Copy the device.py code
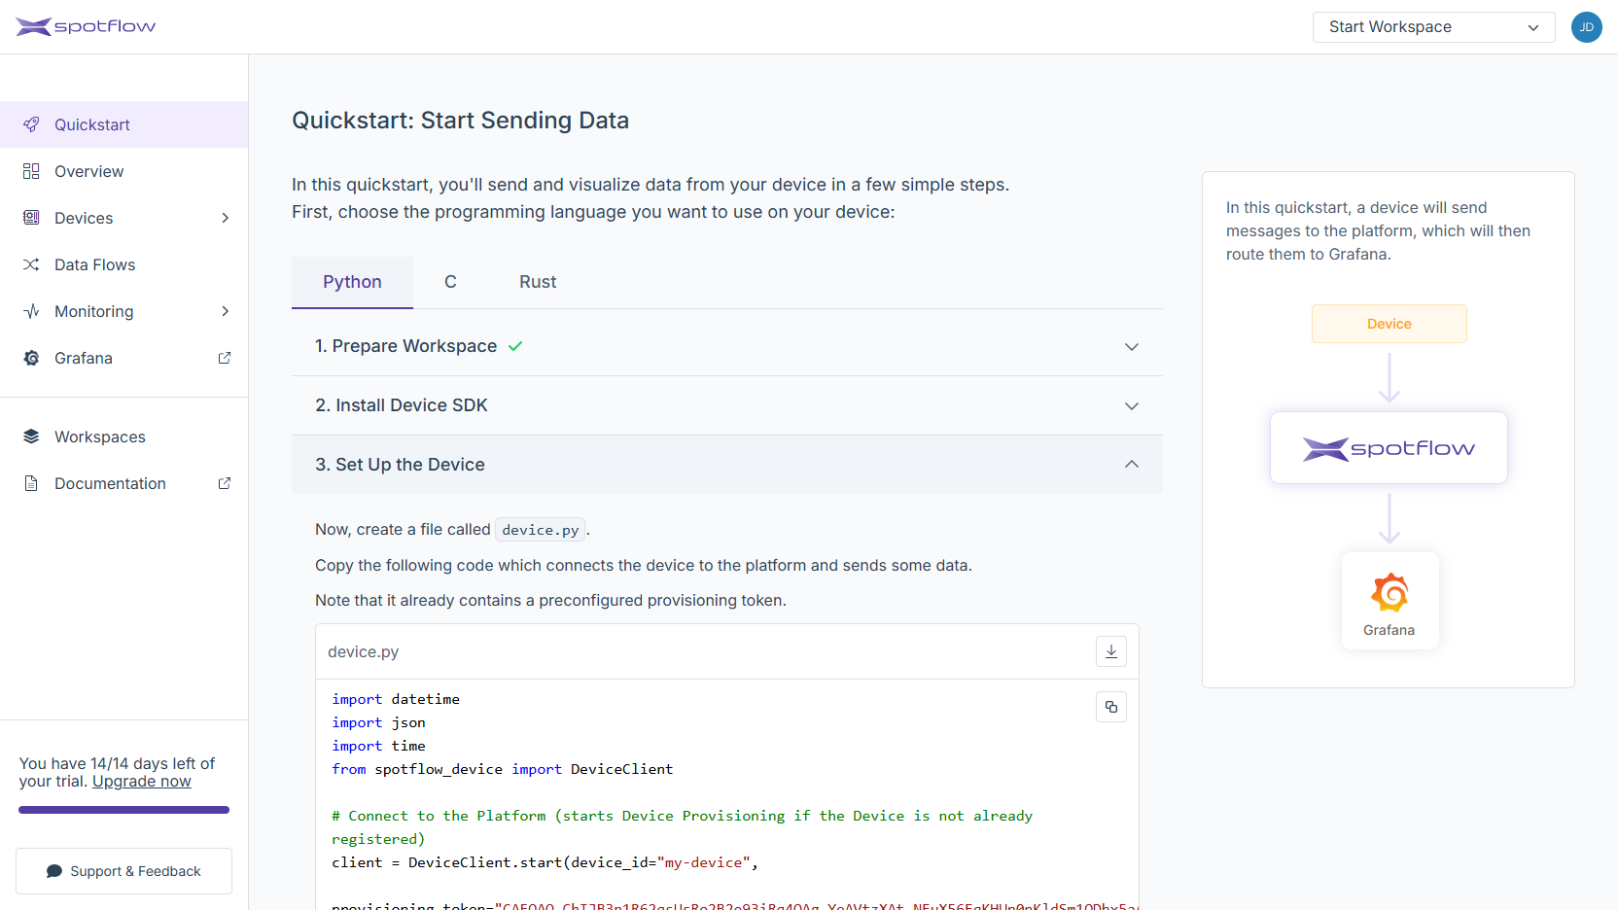 [x=1111, y=707]
